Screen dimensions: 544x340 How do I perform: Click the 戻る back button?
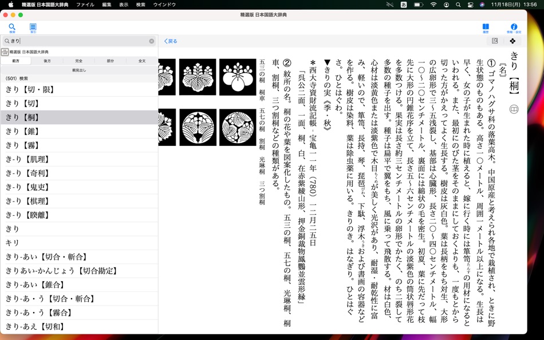pos(170,41)
